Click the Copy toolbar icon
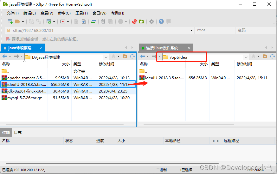Image resolution: width=277 pixels, height=174 pixels. pyautogui.click(x=103, y=21)
